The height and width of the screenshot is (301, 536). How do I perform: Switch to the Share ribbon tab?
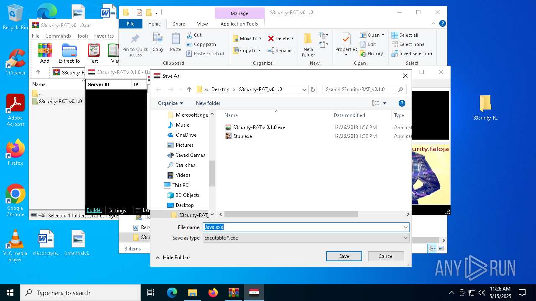(x=179, y=24)
